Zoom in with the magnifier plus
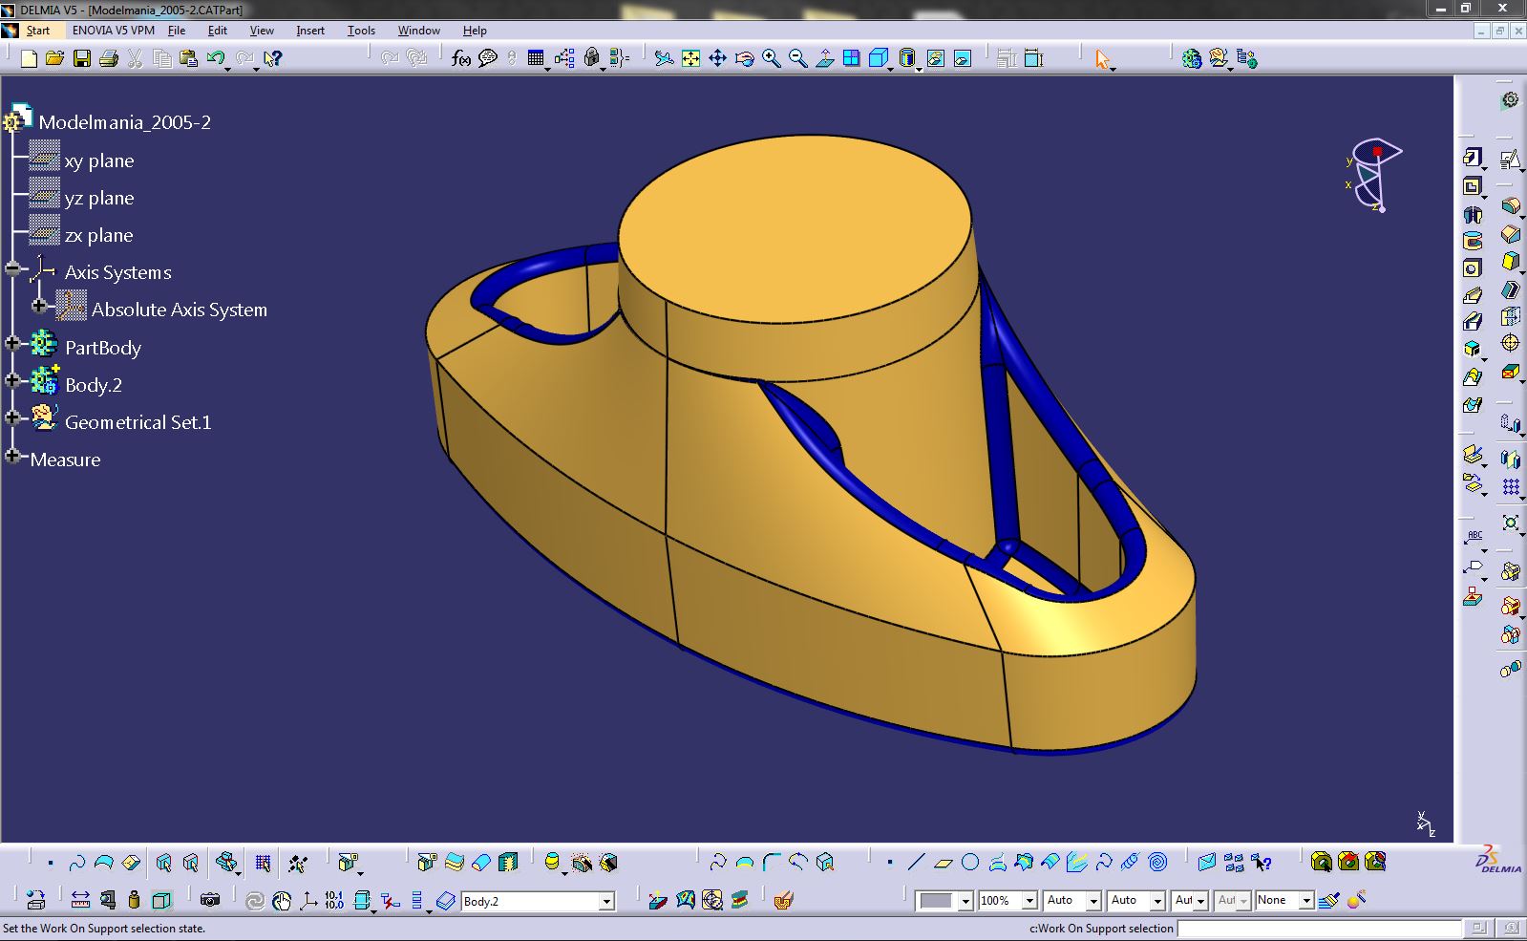The width and height of the screenshot is (1527, 941). point(771,59)
